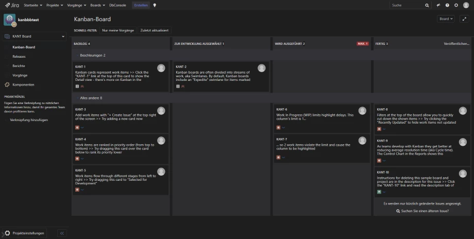The height and width of the screenshot is (239, 474).
Task: Click the kanbbbtest project avatar
Action: click(x=9, y=20)
